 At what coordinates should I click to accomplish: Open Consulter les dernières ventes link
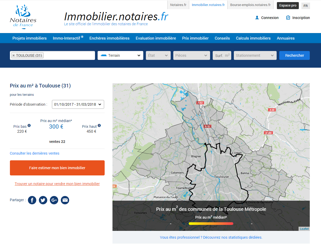[34, 153]
